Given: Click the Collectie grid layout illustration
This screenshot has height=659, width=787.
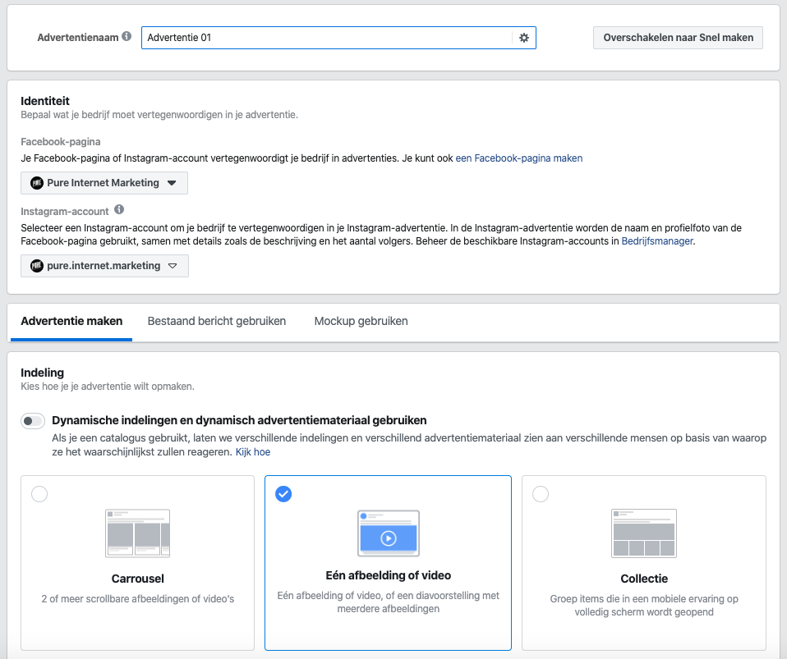Looking at the screenshot, I should tap(644, 533).
